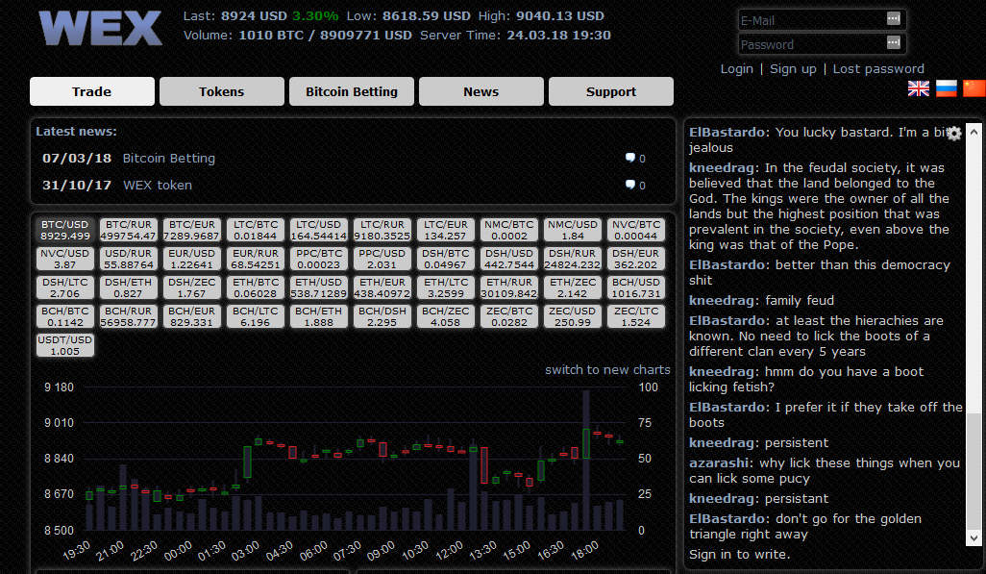This screenshot has width=986, height=574.
Task: Select the ETH/BTC pair
Action: pos(256,287)
